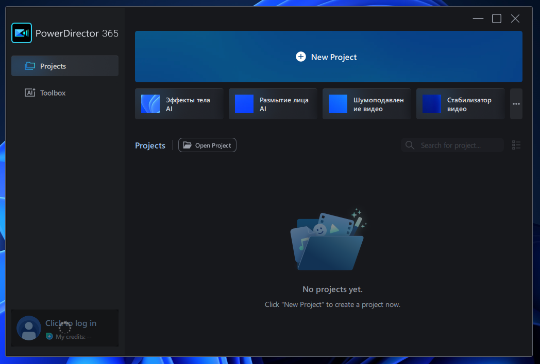Toggle the project list view icon
This screenshot has height=364, width=540.
pyautogui.click(x=516, y=145)
